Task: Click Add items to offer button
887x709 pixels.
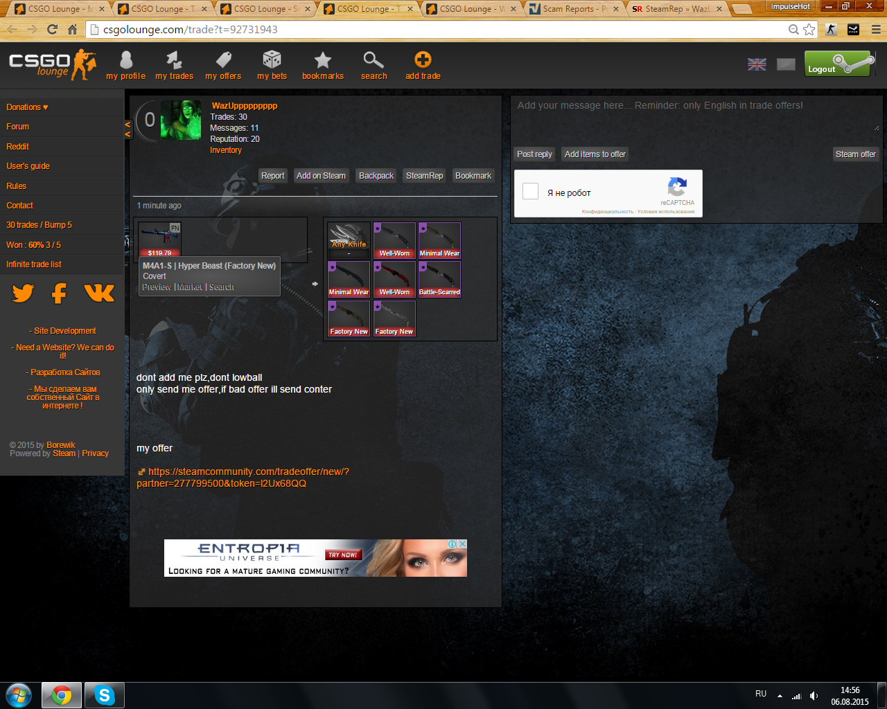Action: [595, 154]
